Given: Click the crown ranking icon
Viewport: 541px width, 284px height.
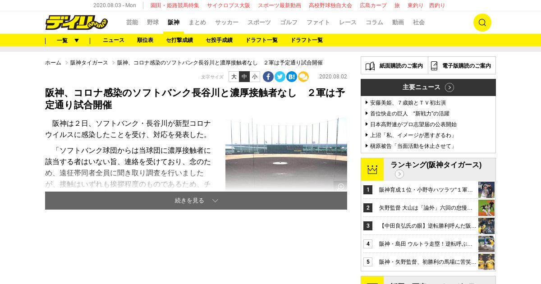Looking at the screenshot, I should pos(372,169).
